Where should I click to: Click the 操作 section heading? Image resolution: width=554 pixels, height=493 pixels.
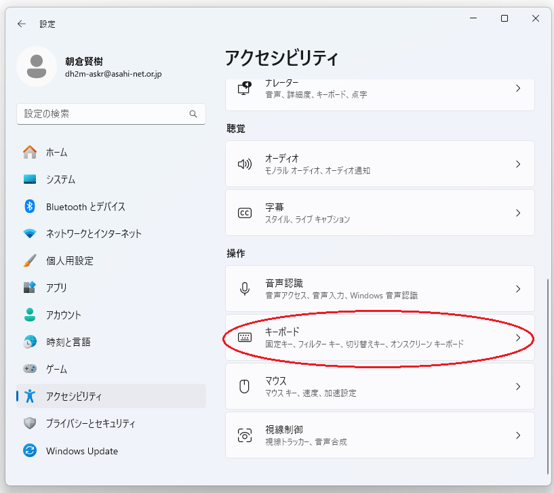click(236, 253)
